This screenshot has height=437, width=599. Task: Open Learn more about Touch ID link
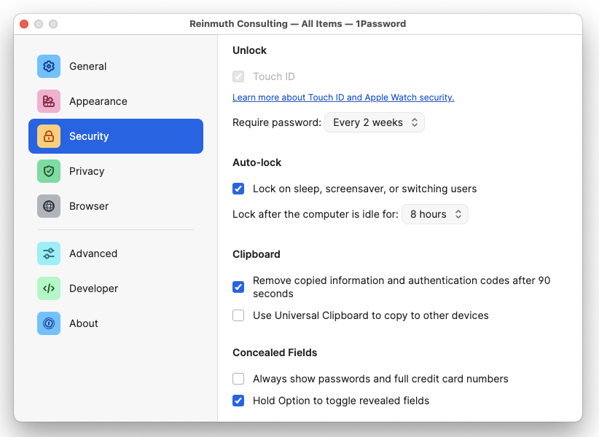tap(343, 98)
